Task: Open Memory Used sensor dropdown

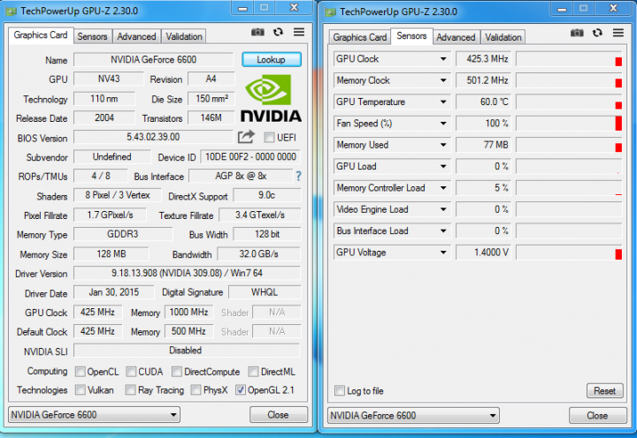Action: 443,145
